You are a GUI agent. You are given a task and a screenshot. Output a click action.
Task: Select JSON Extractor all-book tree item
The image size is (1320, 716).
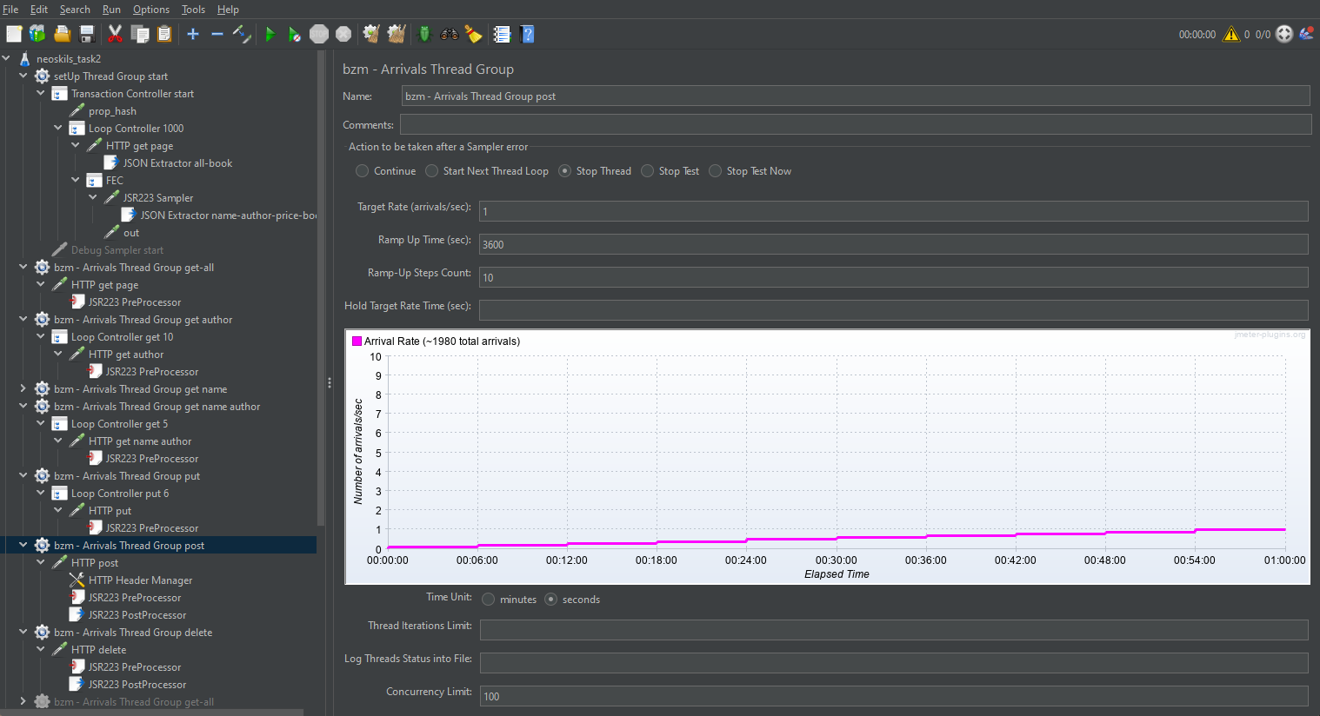pos(177,163)
